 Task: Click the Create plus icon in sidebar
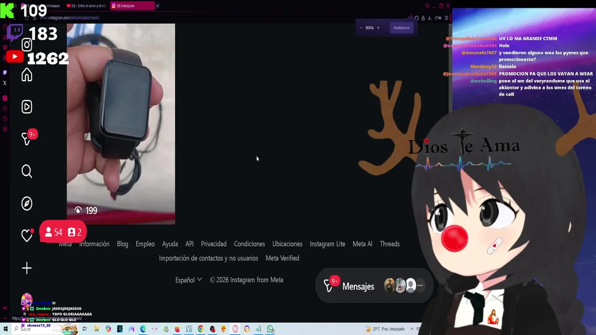click(27, 268)
